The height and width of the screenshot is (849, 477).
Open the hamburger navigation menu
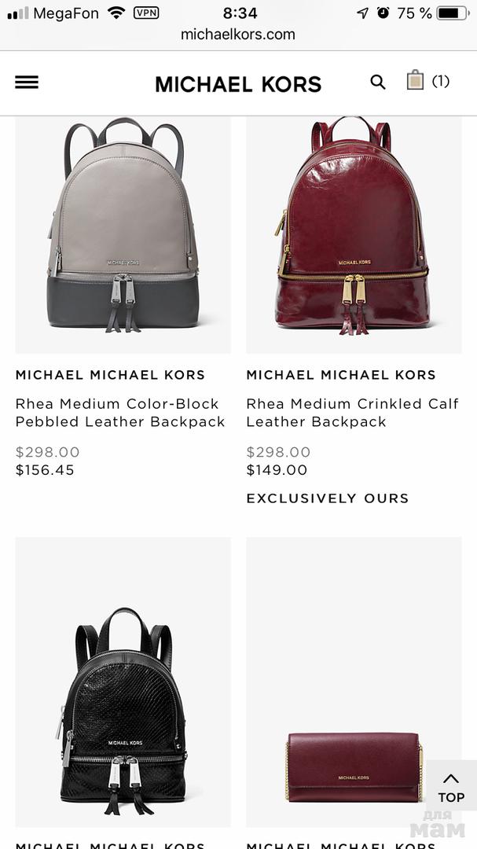click(27, 83)
